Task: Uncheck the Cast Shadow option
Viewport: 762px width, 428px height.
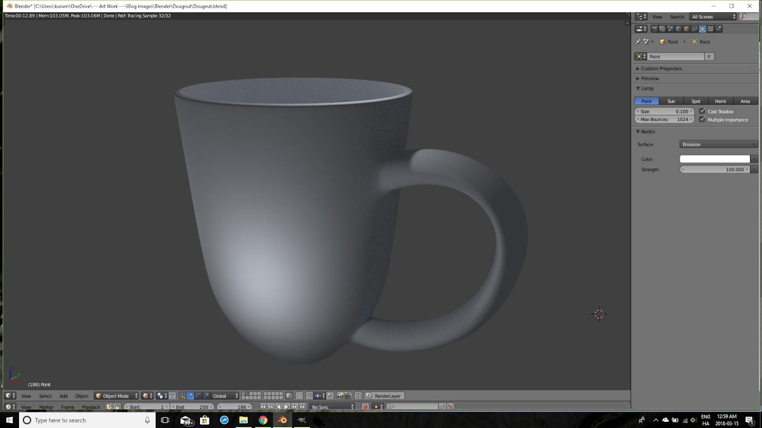Action: tap(703, 111)
